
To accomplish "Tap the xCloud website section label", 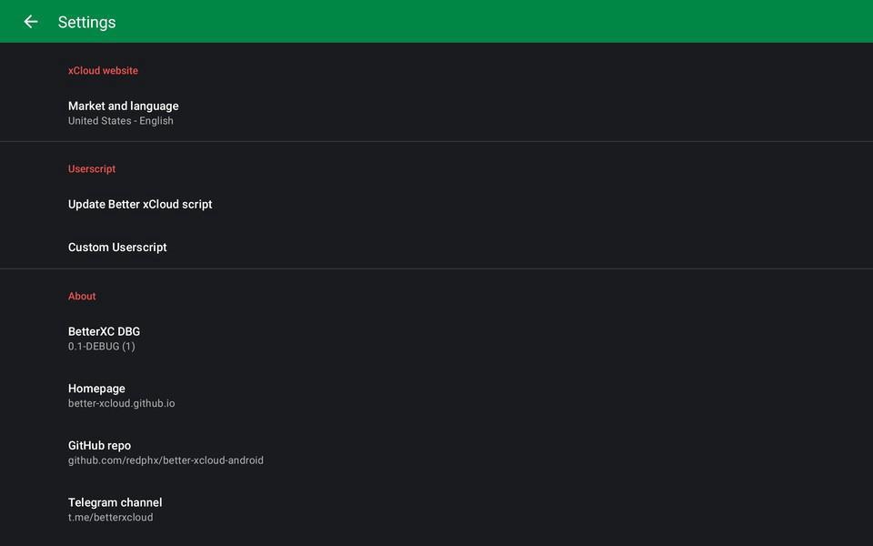I will tap(103, 70).
